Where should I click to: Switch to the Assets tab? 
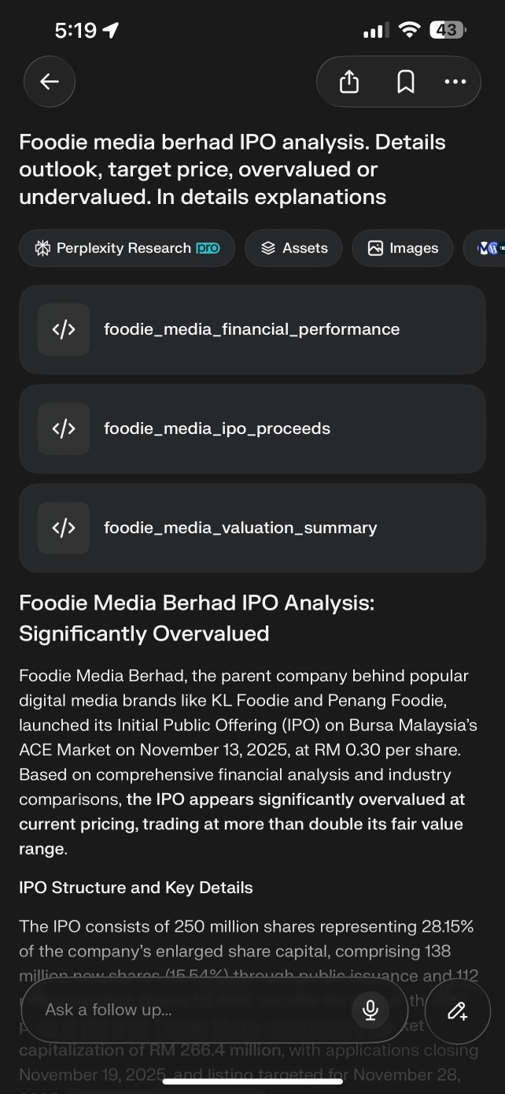(x=293, y=248)
